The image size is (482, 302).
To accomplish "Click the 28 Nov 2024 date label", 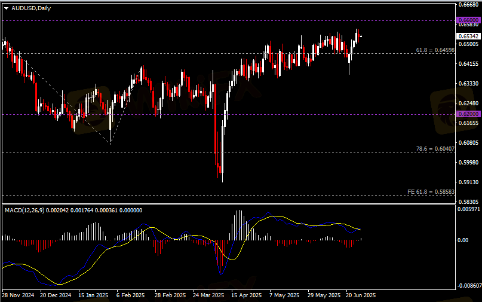I will [x=20, y=295].
